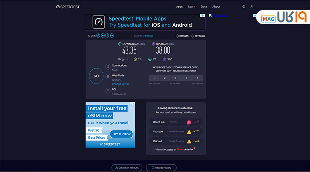Open more share options ellipsis icon
Screen dimensions: 310x172
pyautogui.click(x=112, y=36)
